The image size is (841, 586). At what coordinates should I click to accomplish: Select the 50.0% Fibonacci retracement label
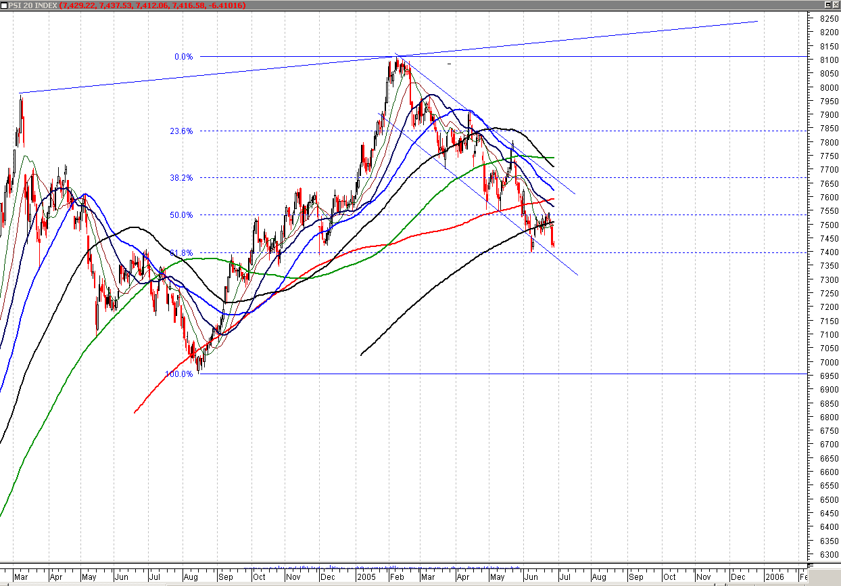(181, 215)
